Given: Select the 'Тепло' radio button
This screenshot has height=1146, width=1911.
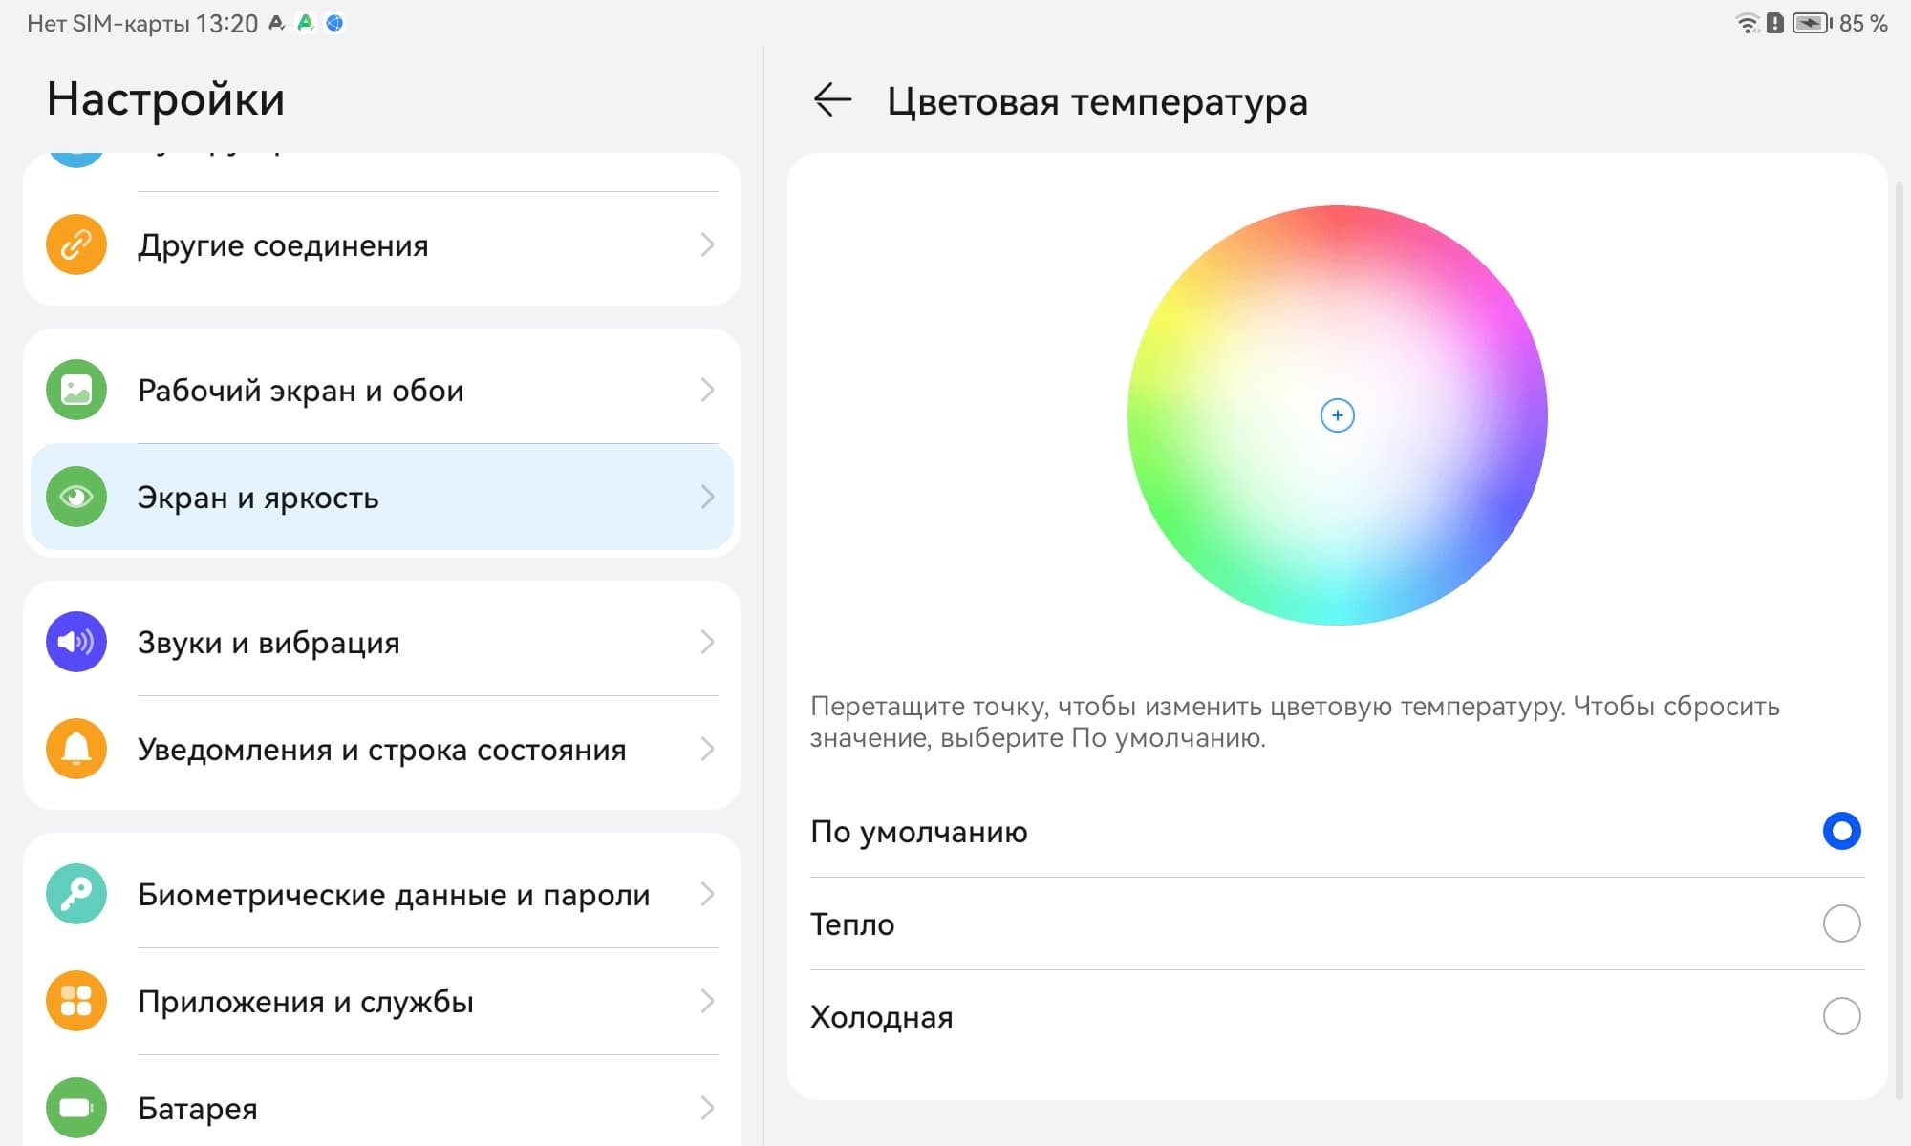Looking at the screenshot, I should [x=1841, y=923].
